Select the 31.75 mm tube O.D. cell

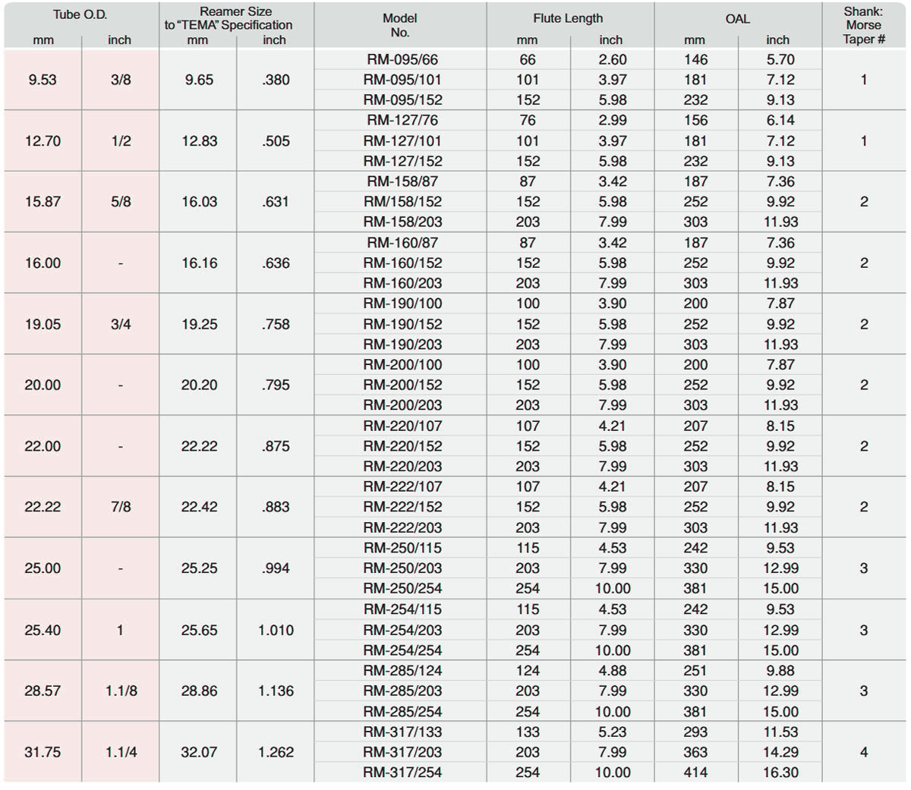(x=43, y=752)
